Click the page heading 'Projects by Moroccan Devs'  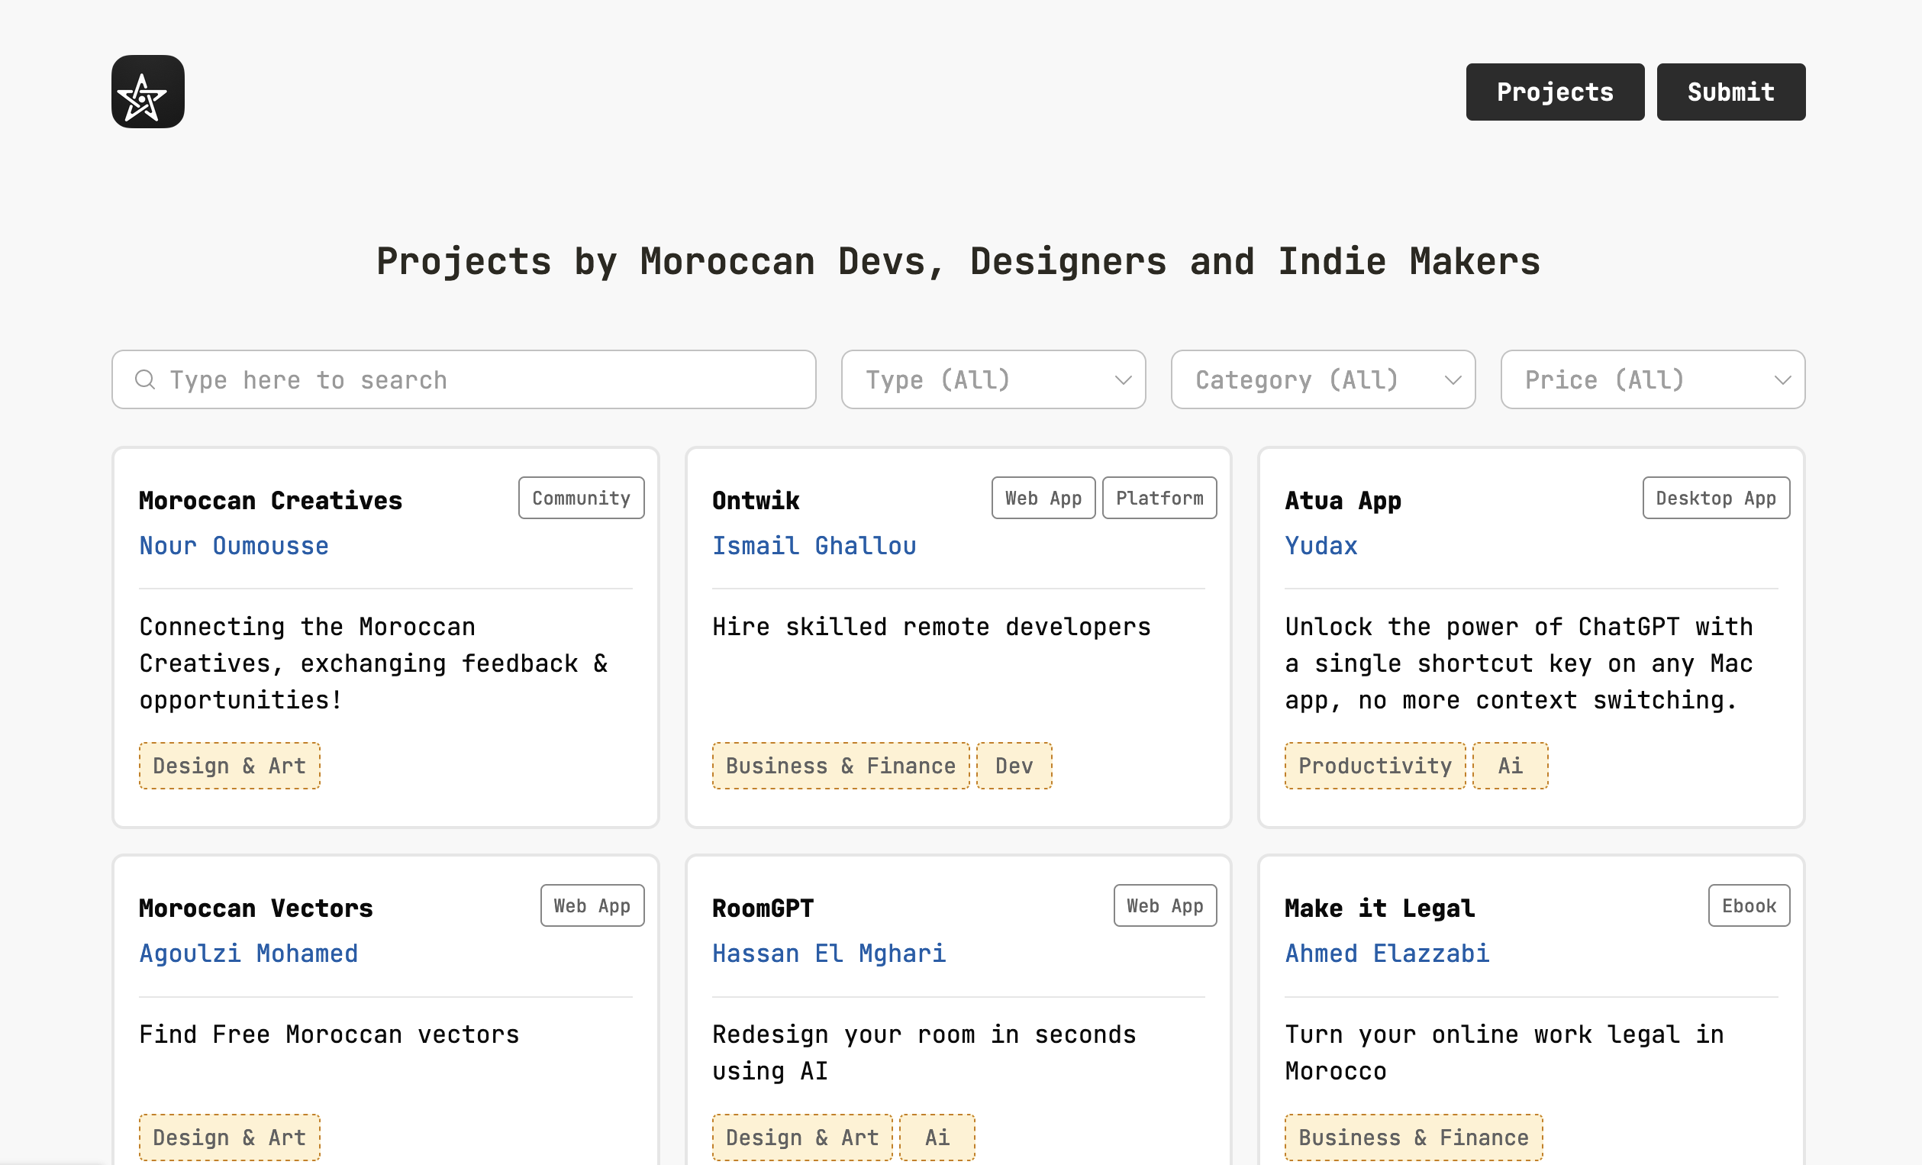pos(959,261)
